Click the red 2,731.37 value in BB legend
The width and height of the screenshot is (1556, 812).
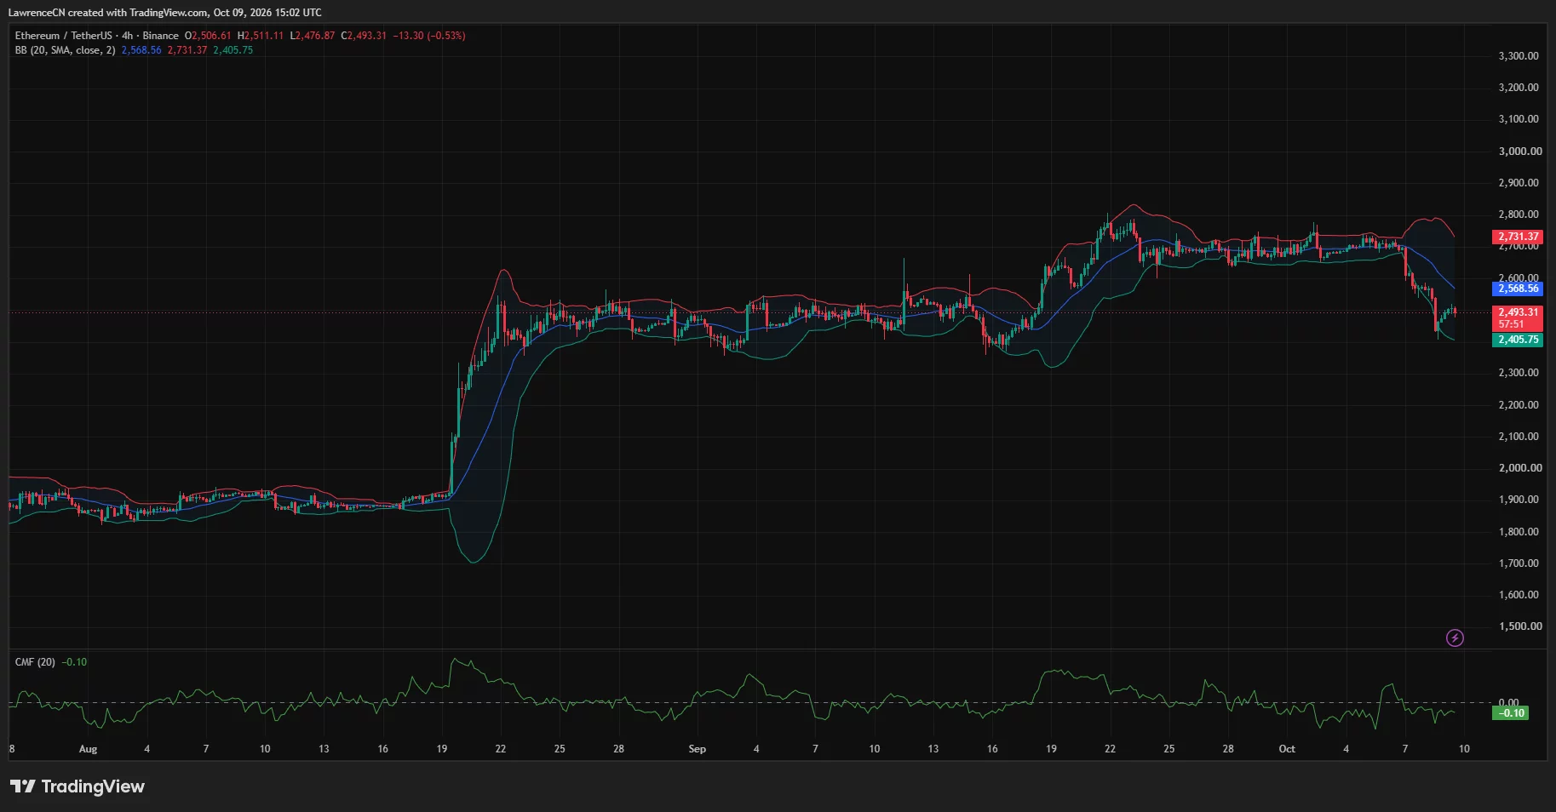tap(187, 50)
